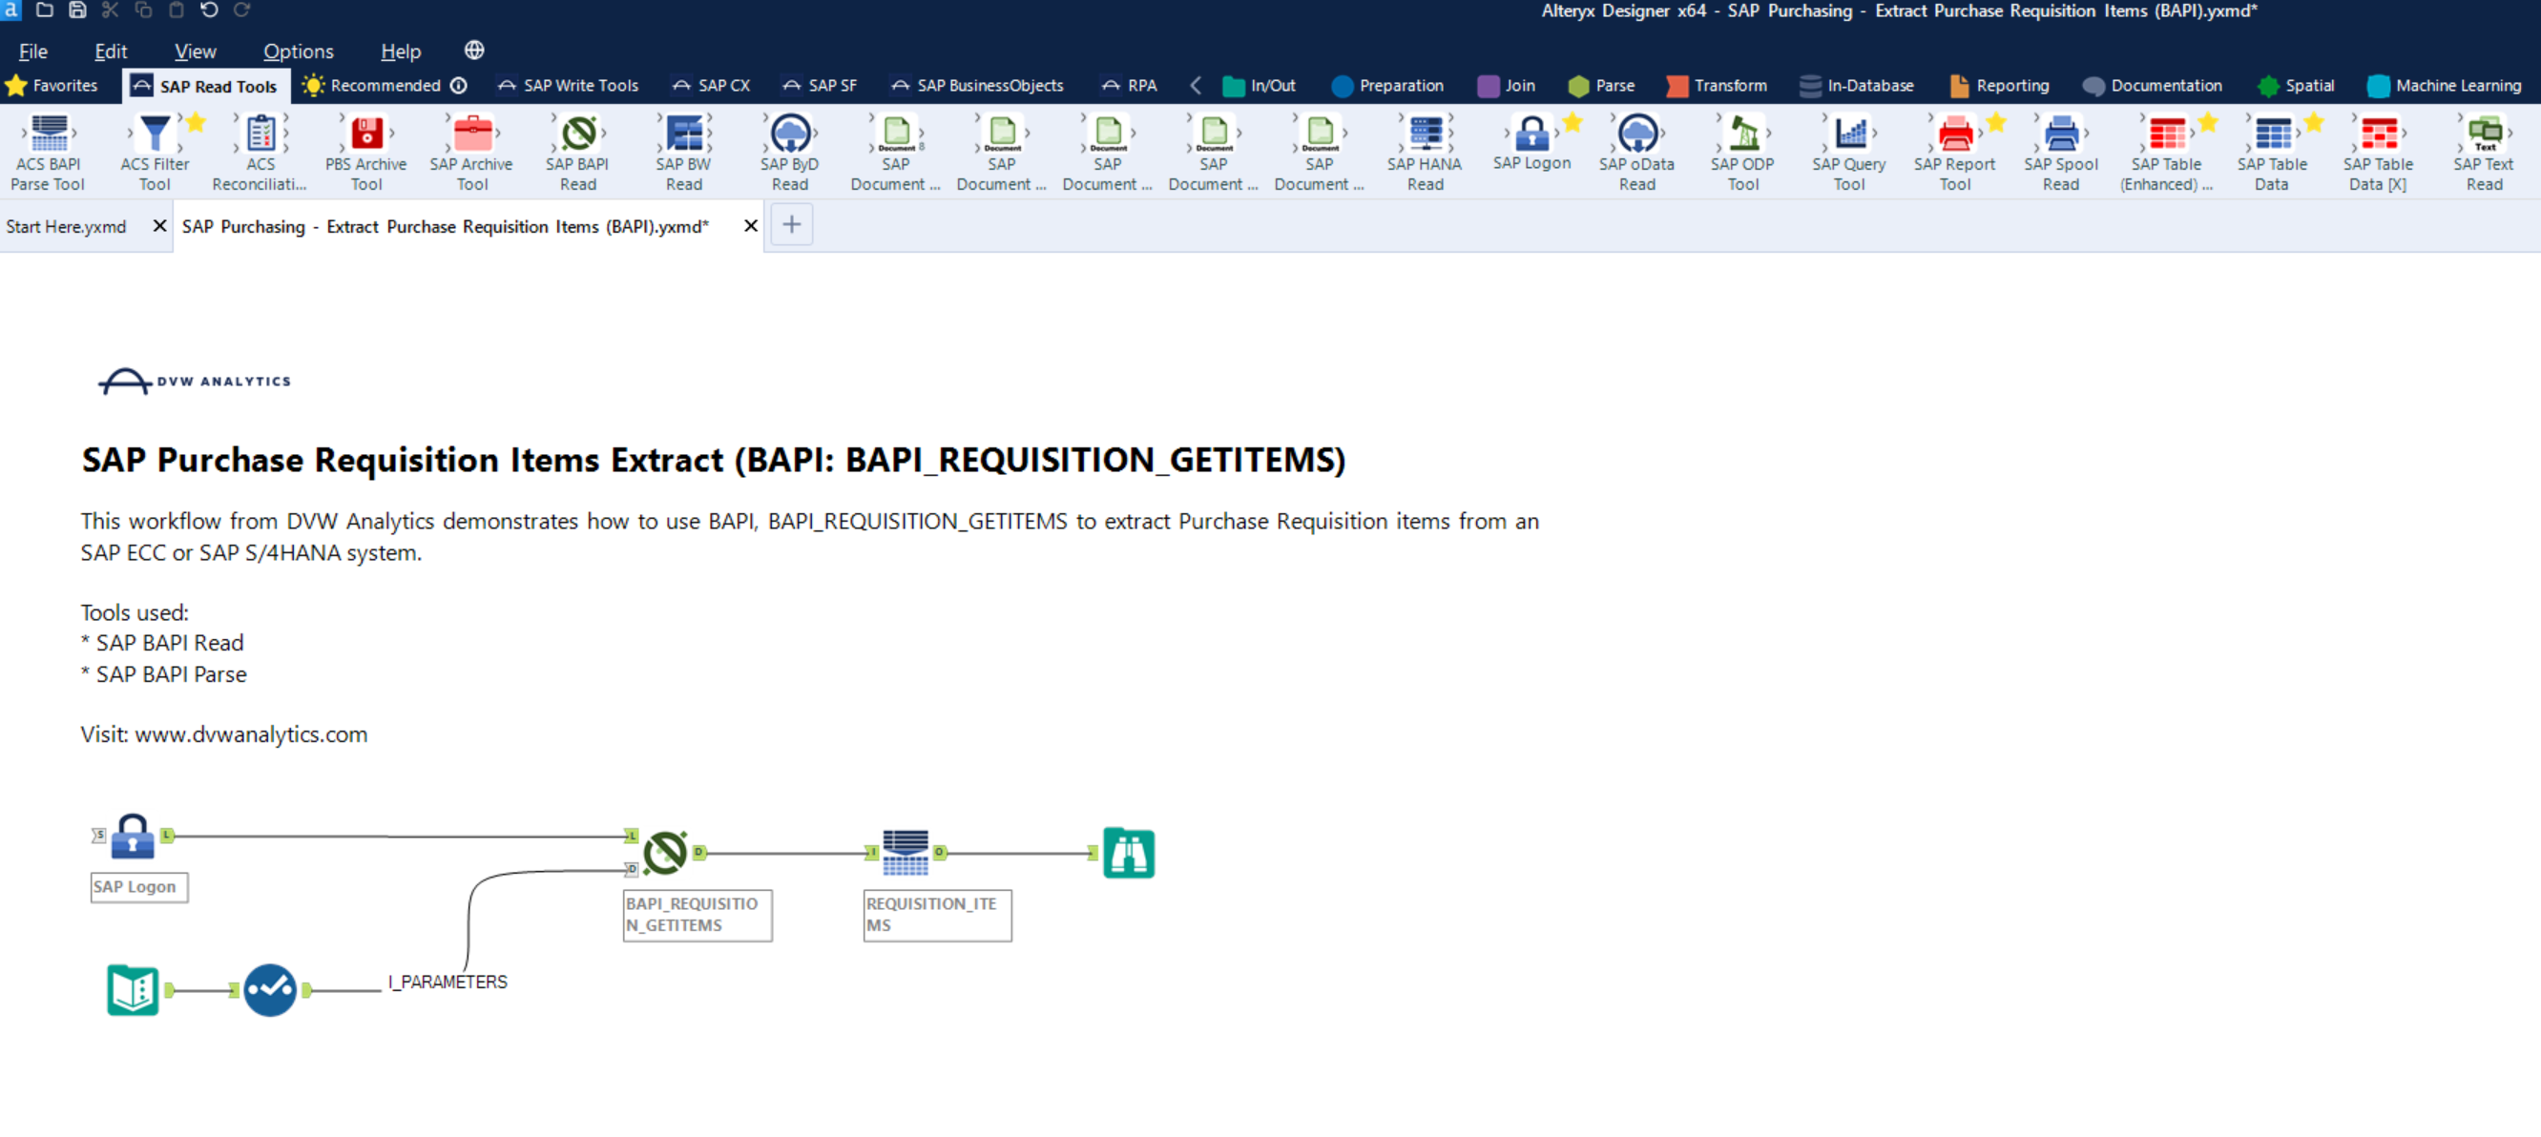
Task: Toggle the favorite star on SAP Logon
Action: [1572, 123]
